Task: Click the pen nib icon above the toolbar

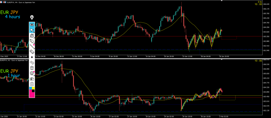Action: pyautogui.click(x=32, y=18)
